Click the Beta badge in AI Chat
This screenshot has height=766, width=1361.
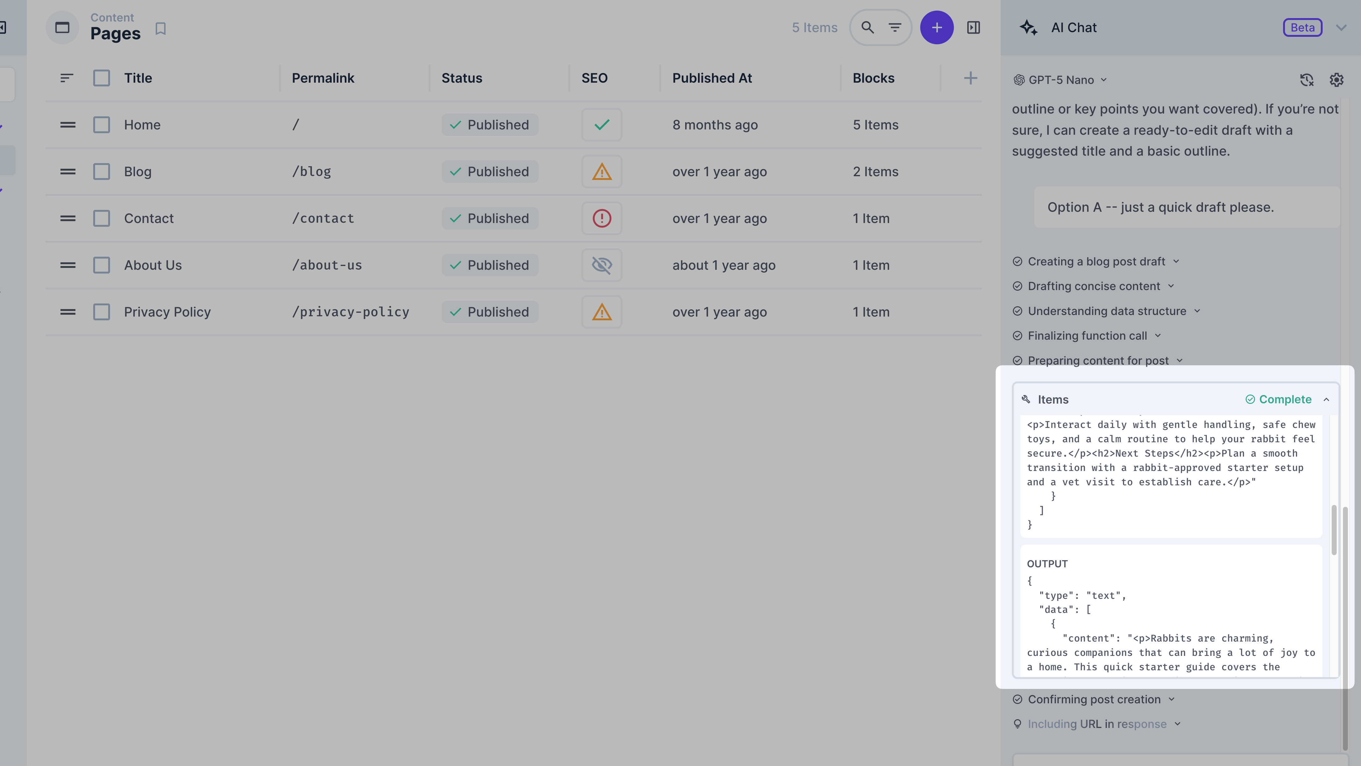coord(1302,27)
